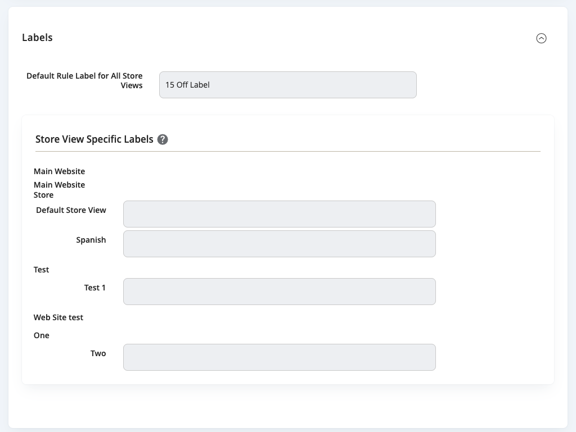Click the Default Store View field label
Viewport: 576px width, 432px height.
click(x=71, y=210)
